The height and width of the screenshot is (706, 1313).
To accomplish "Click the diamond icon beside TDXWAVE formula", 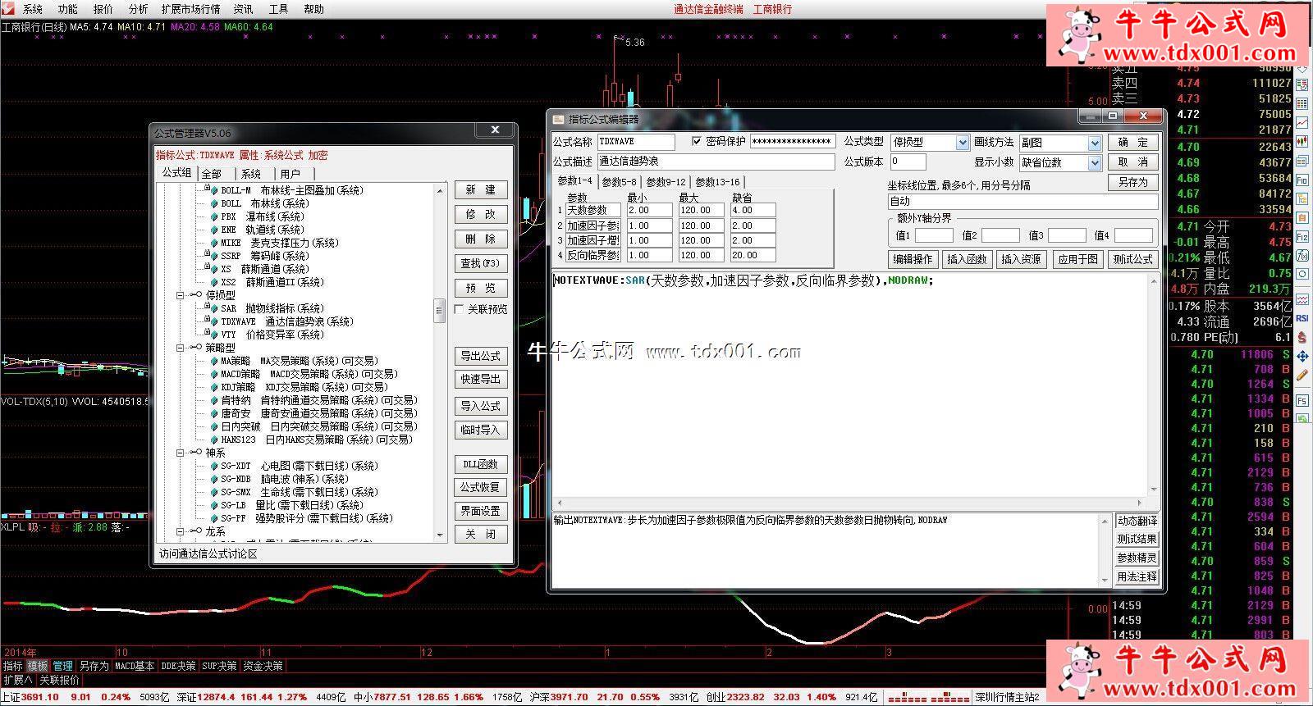I will (x=214, y=321).
